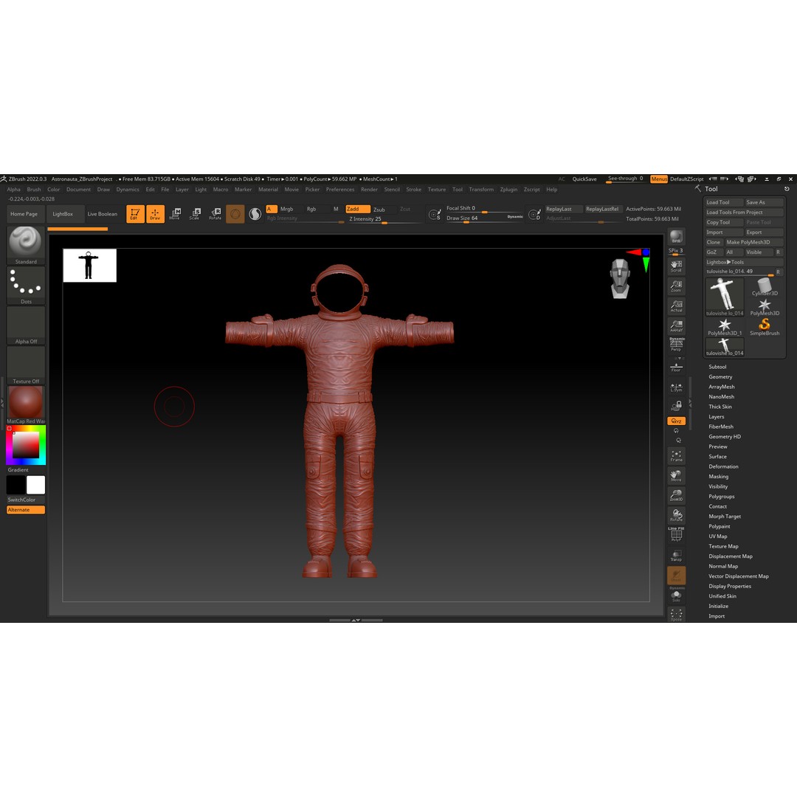Expand the Deformation section

(x=723, y=466)
